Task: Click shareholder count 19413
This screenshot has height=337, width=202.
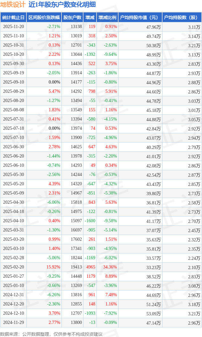Action: pos(76,267)
